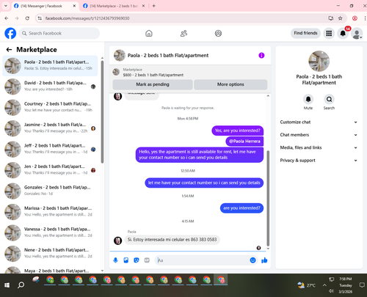Open Marissa's 2 beds conversation
This screenshot has width=367, height=297.
pyautogui.click(x=50, y=212)
